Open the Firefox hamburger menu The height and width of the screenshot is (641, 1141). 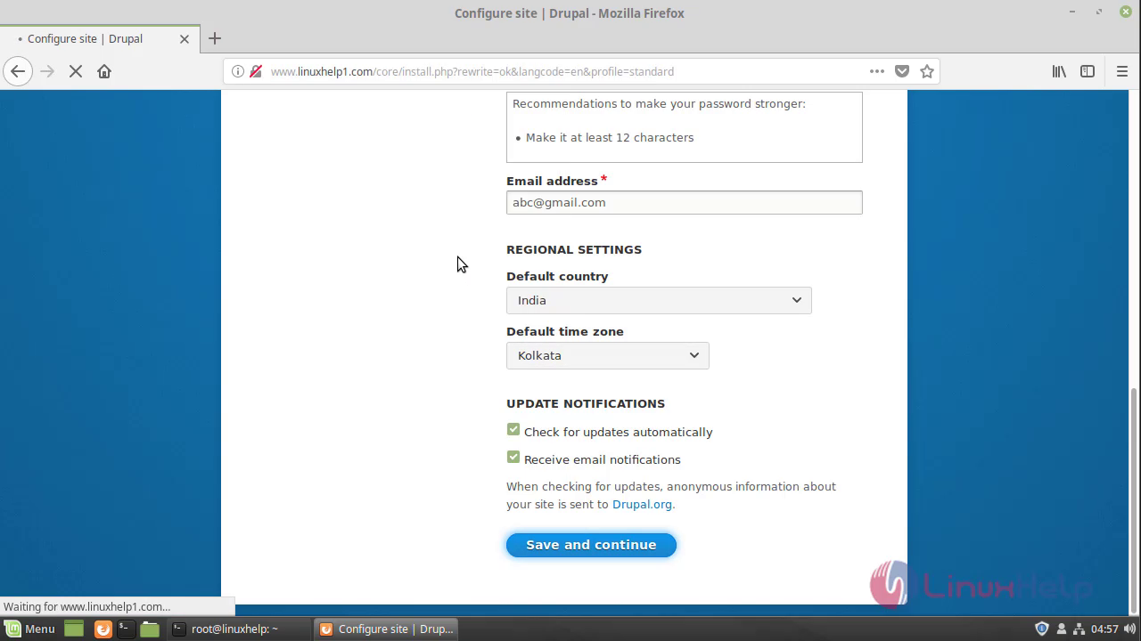pos(1122,71)
